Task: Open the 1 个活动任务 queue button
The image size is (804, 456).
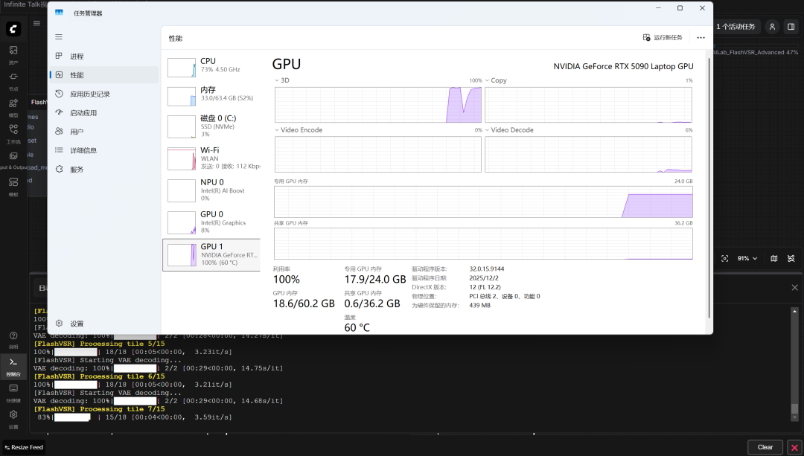Action: (x=736, y=27)
